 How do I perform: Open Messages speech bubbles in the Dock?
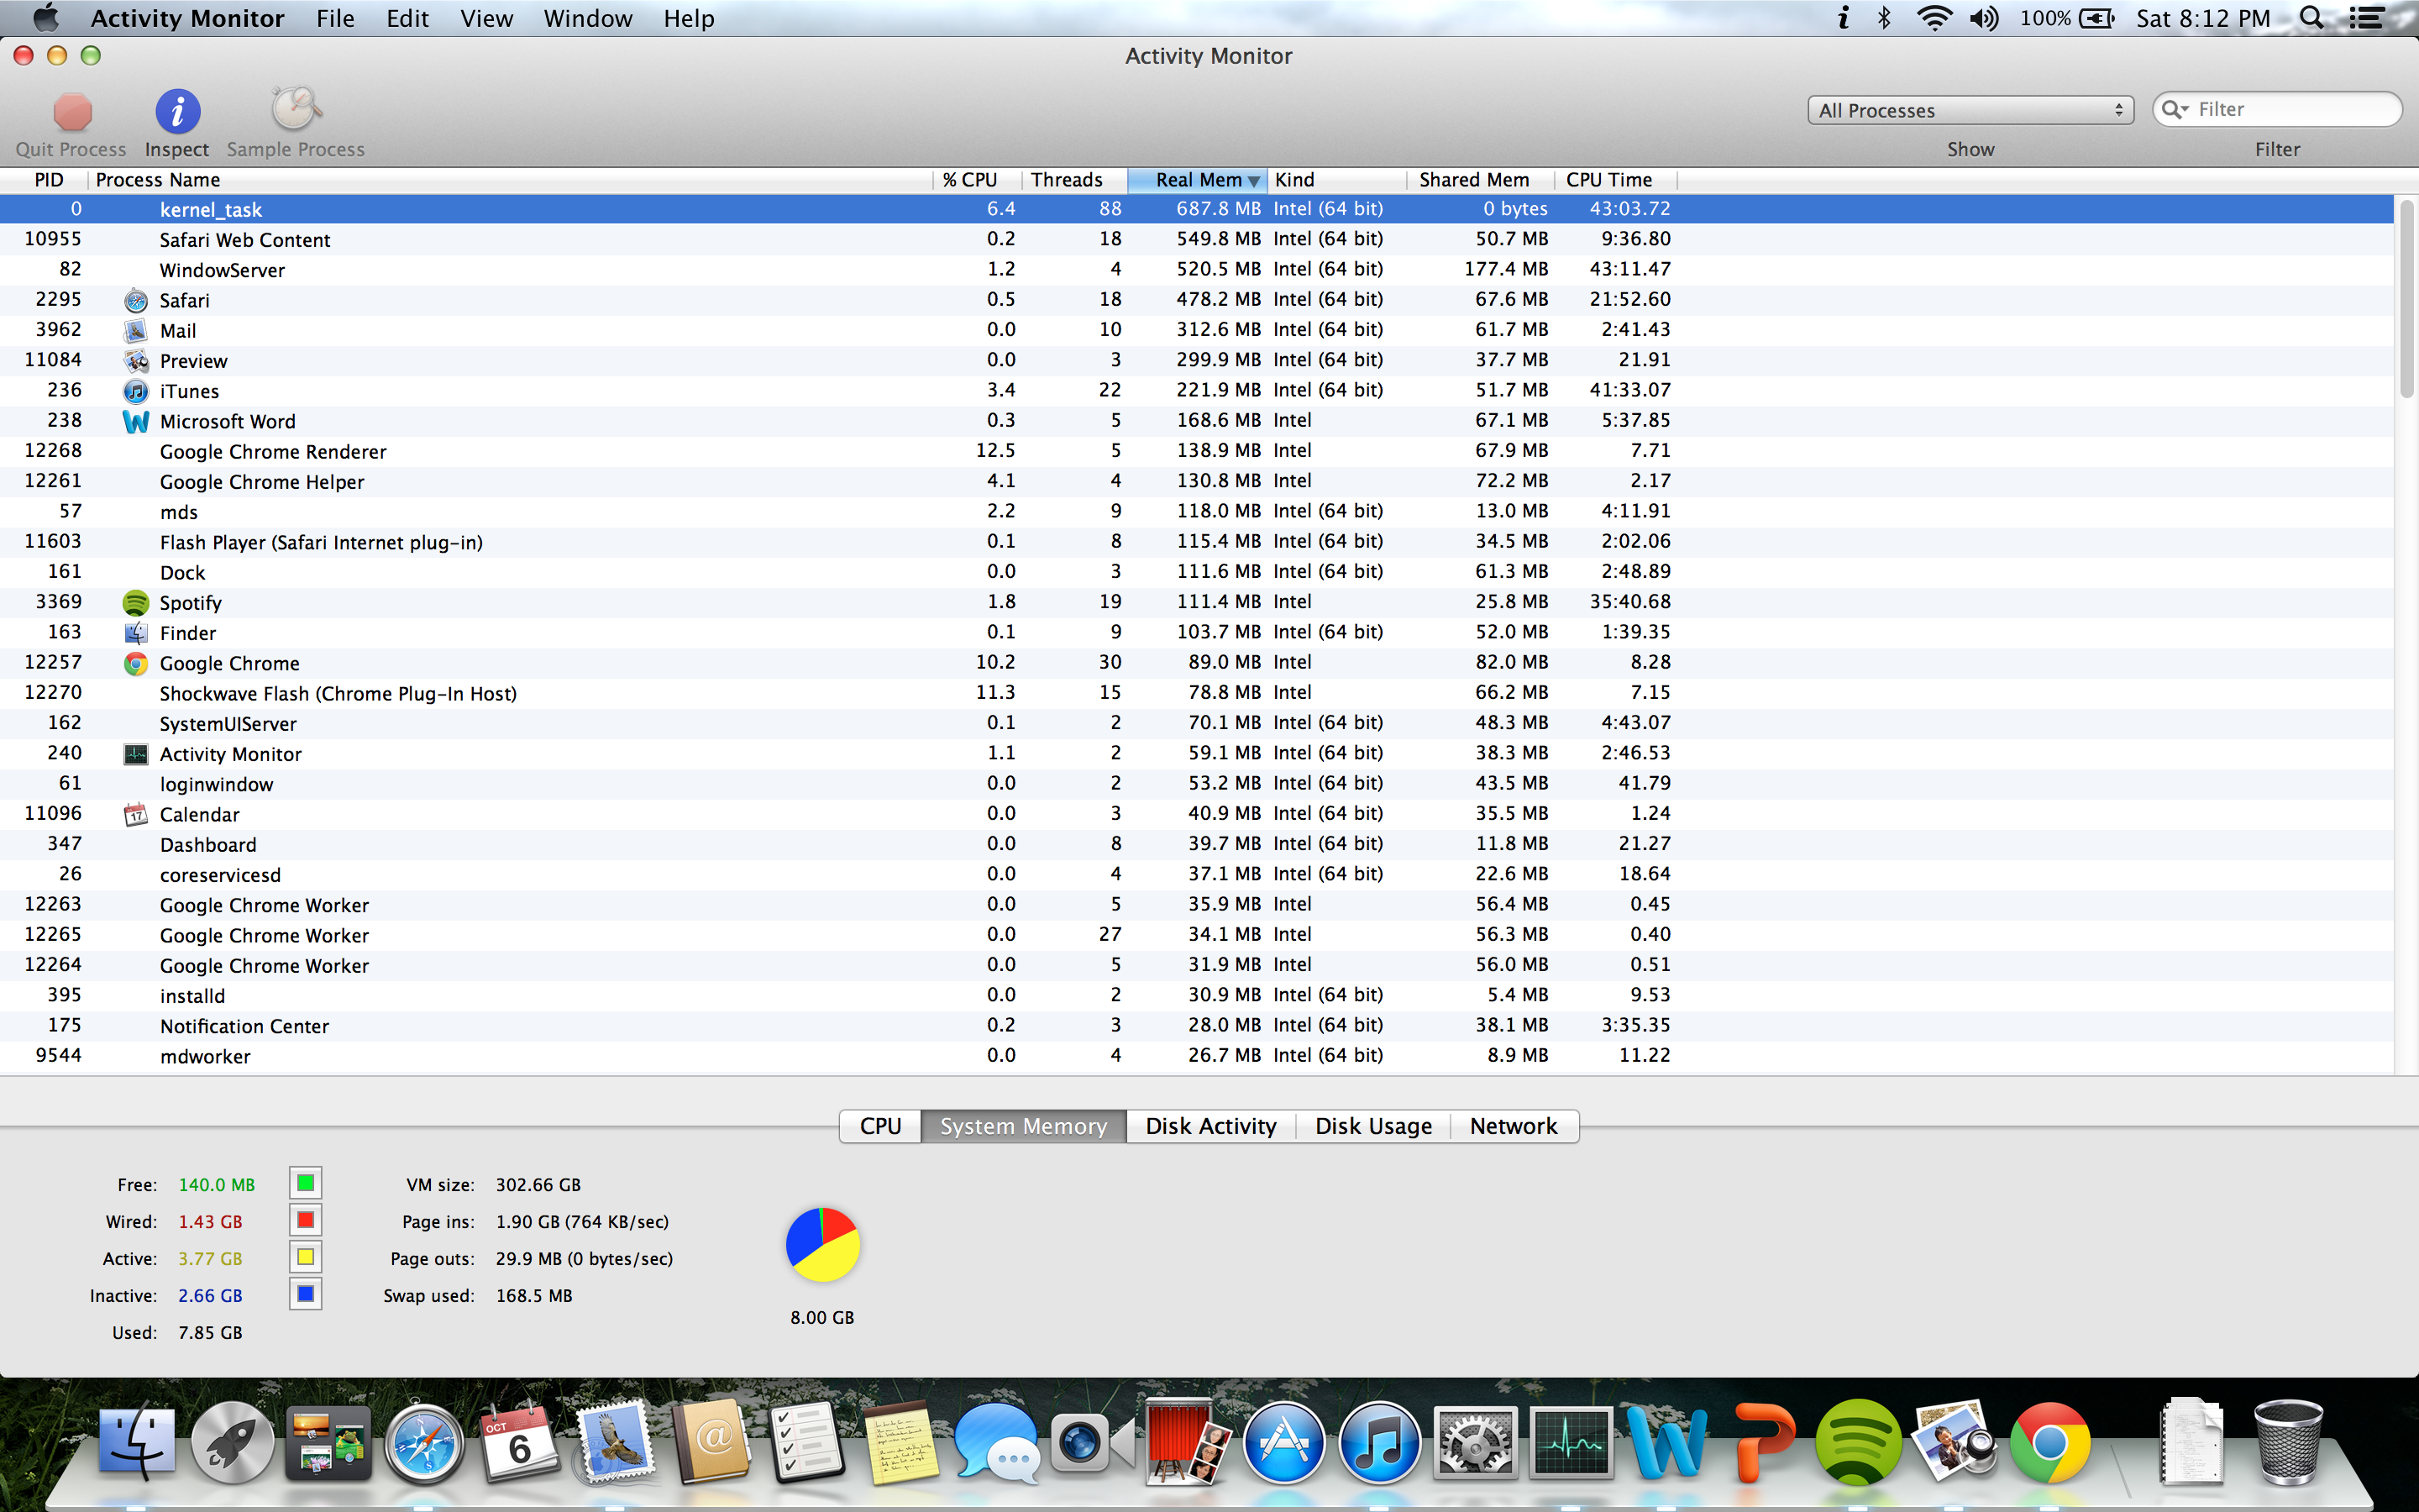pyautogui.click(x=998, y=1442)
